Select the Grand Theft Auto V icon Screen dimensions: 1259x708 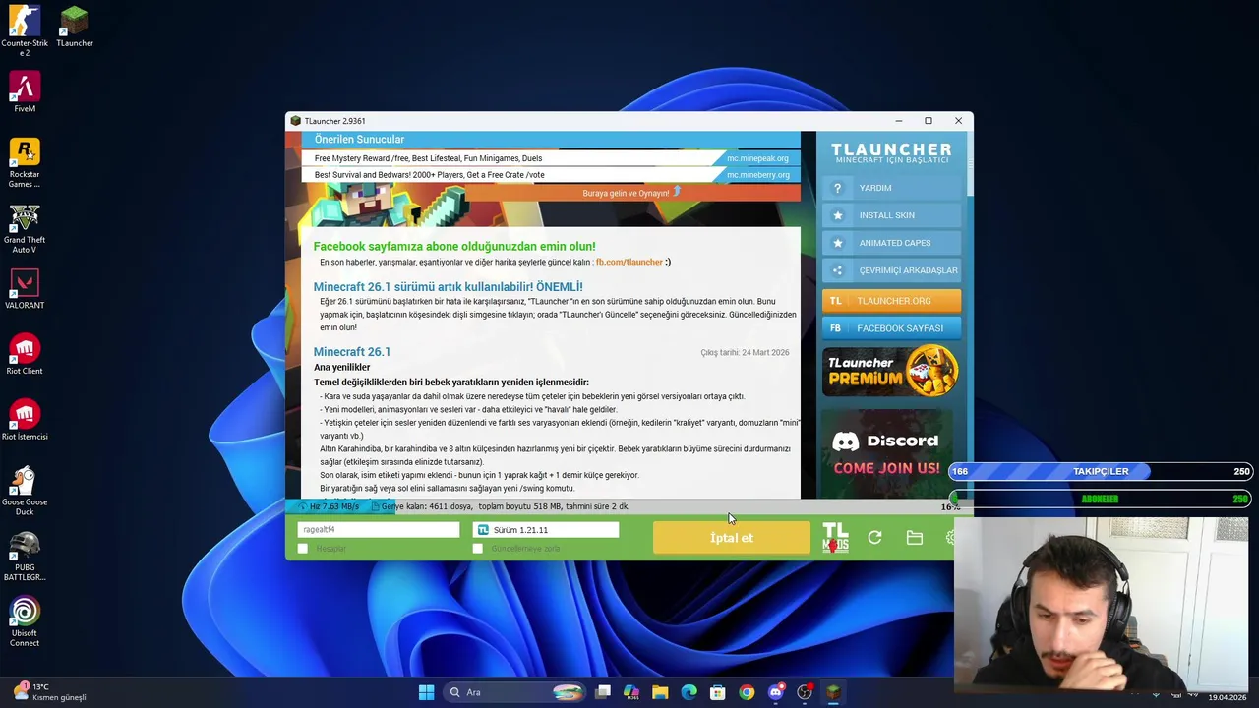25,228
